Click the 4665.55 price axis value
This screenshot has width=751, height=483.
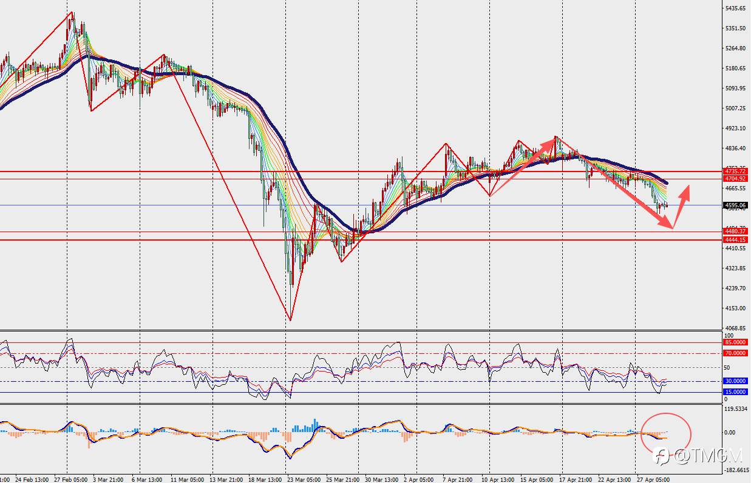(x=735, y=188)
